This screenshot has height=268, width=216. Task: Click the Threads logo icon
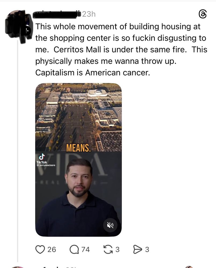coord(203,14)
